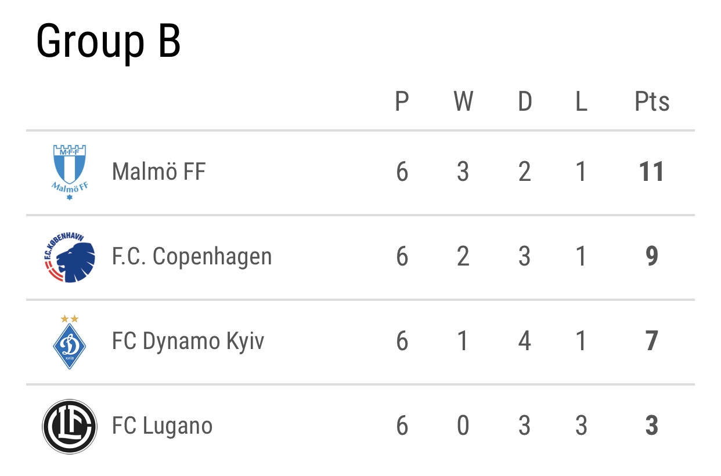Click the Group B heading
Screen dimensions: 721x476
(109, 42)
